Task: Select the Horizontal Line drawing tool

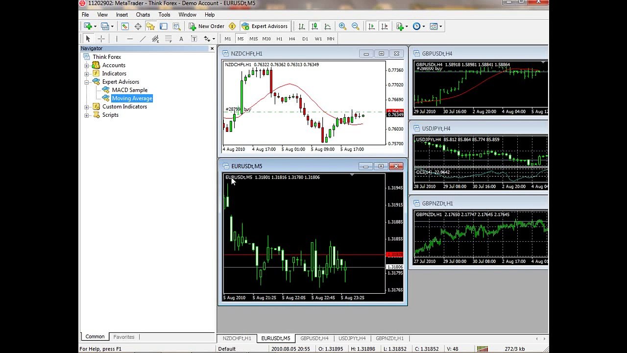Action: pyautogui.click(x=130, y=39)
